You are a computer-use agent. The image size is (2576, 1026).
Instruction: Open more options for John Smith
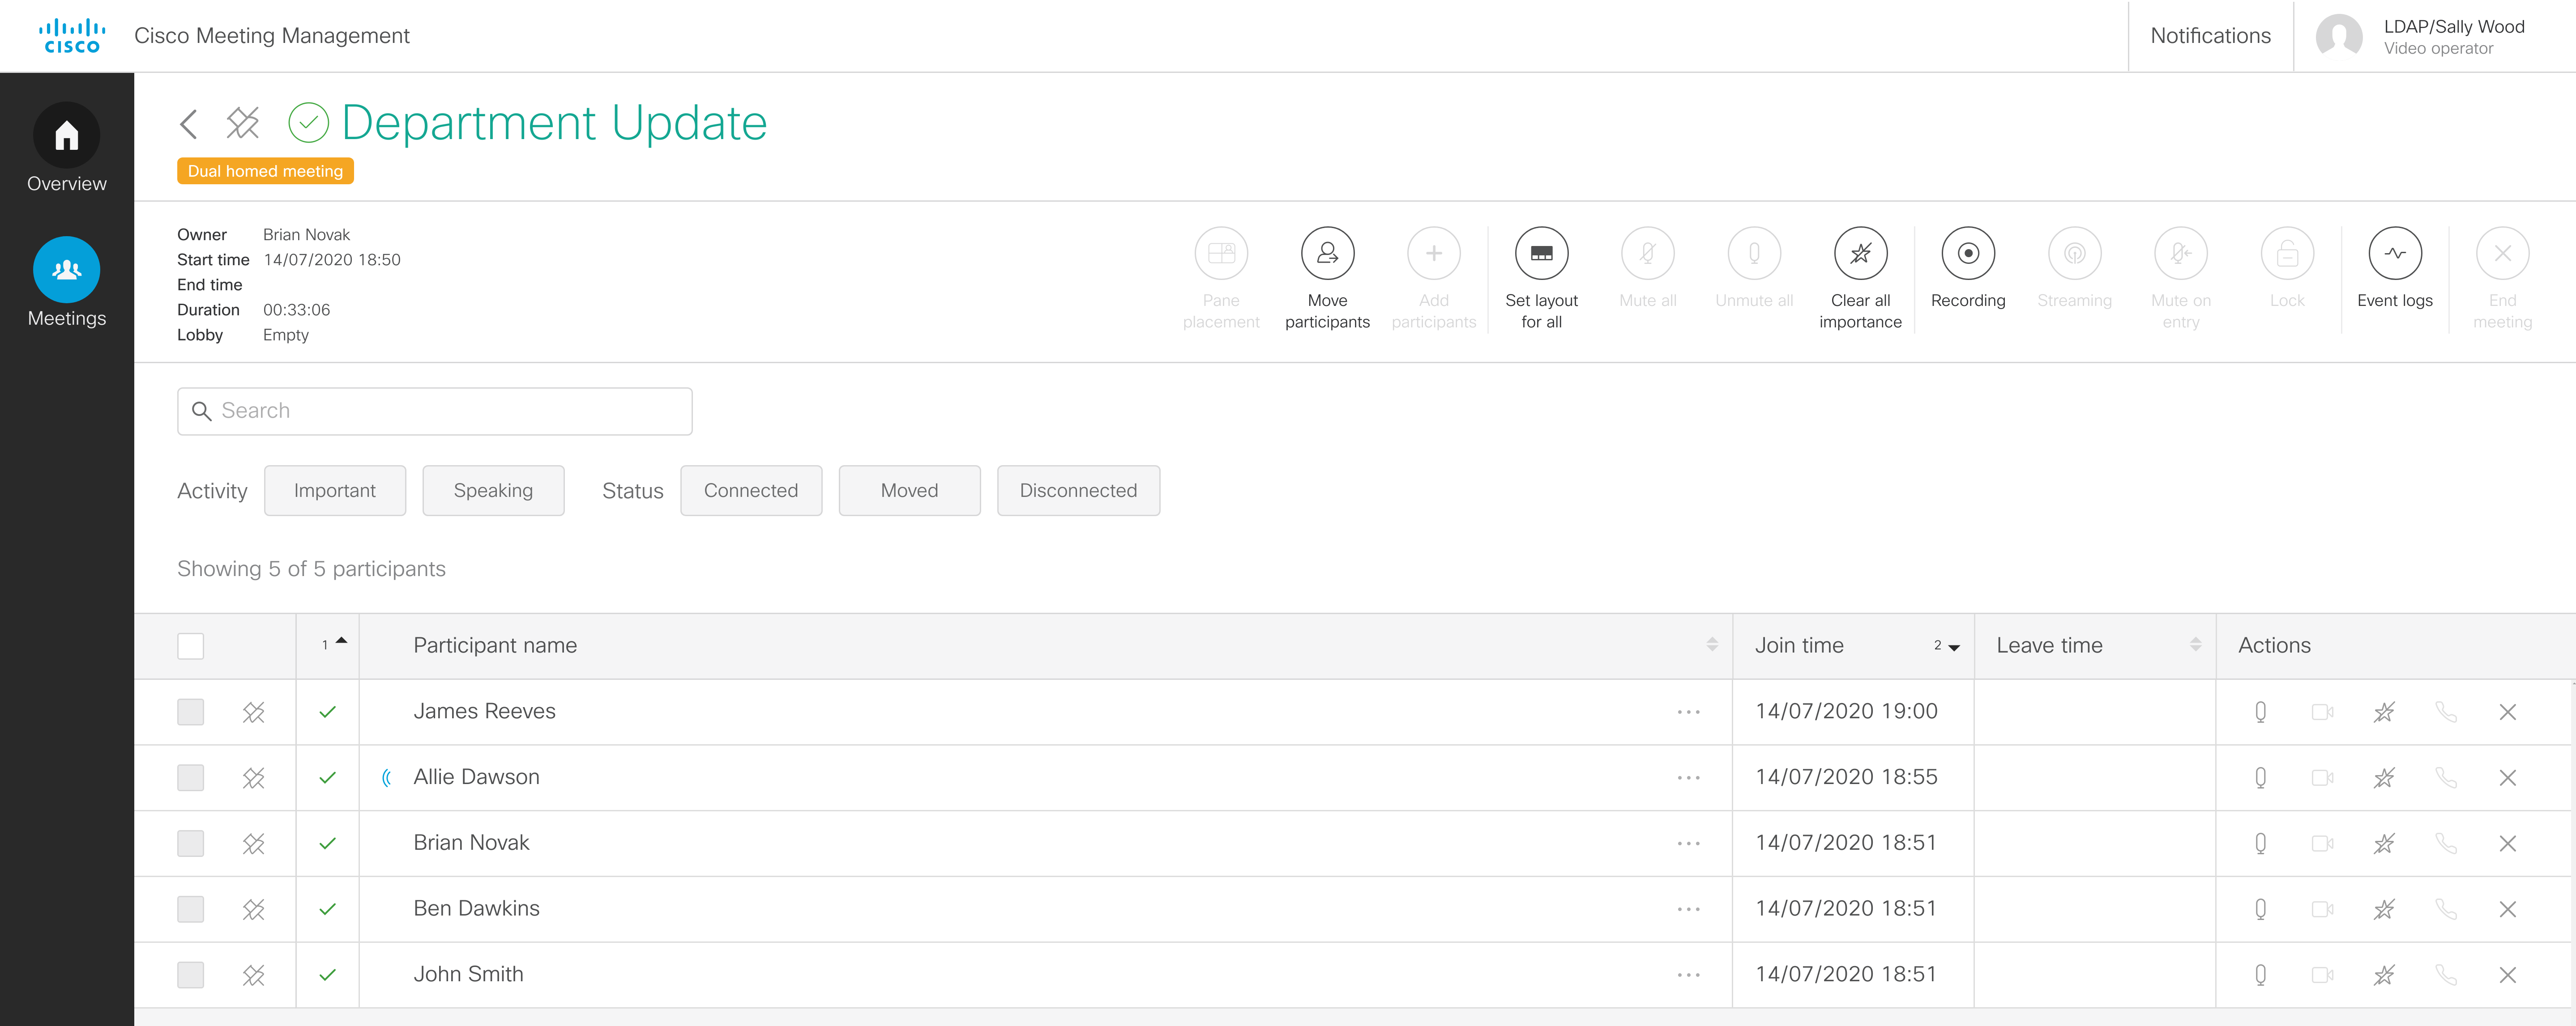point(1688,975)
